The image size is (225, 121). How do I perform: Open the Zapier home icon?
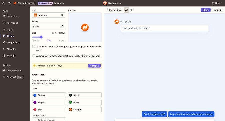(x=3, y=3)
